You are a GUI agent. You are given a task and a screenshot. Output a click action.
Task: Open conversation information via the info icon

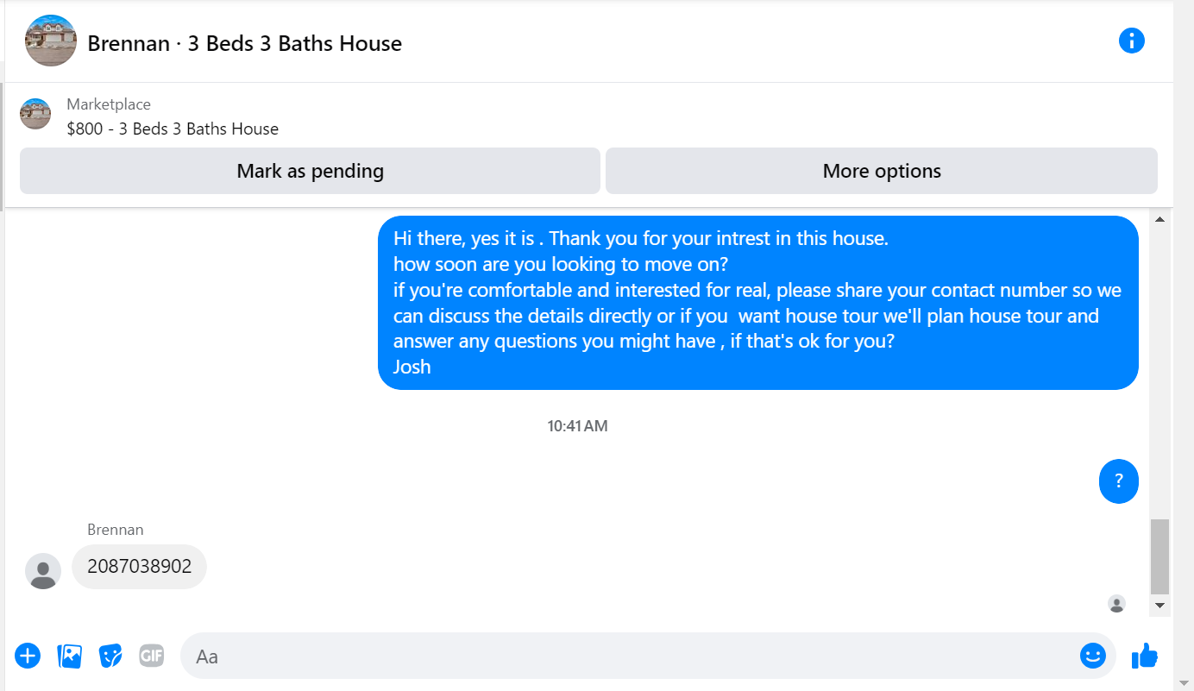click(x=1131, y=41)
